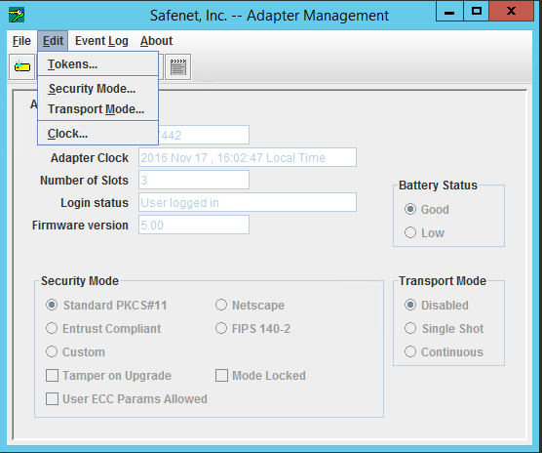Select Netscape security mode
This screenshot has width=542, height=453.
[x=250, y=306]
